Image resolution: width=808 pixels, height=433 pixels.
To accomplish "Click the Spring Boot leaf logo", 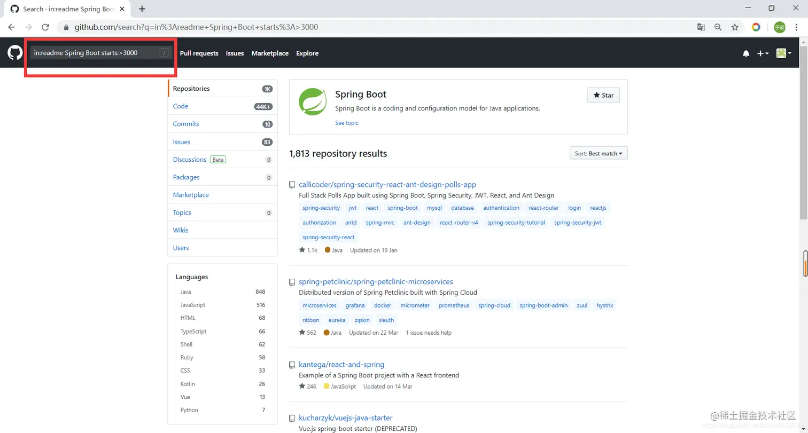I will (x=313, y=101).
